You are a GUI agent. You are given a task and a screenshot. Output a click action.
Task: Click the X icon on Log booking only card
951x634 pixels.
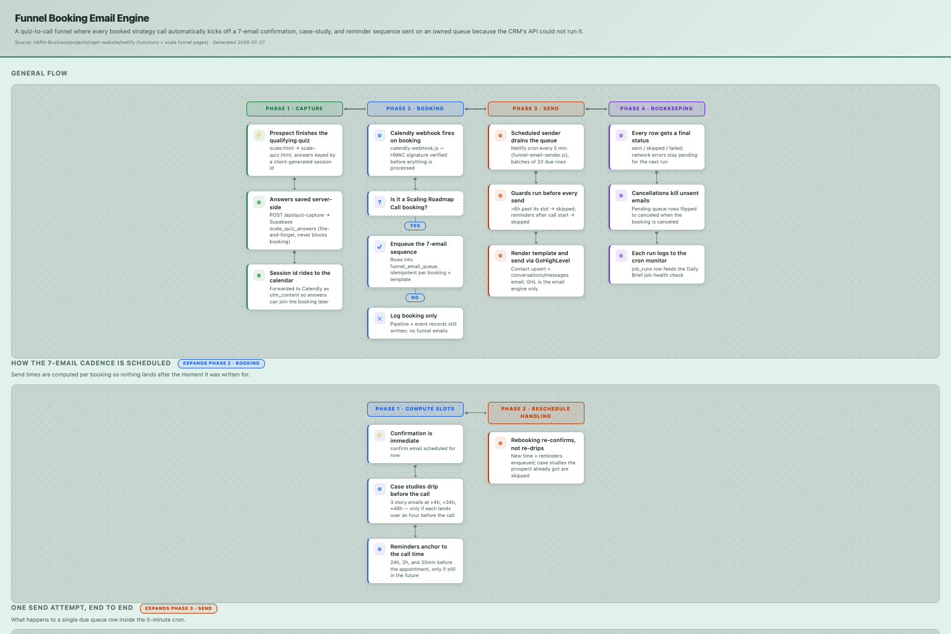tap(380, 318)
